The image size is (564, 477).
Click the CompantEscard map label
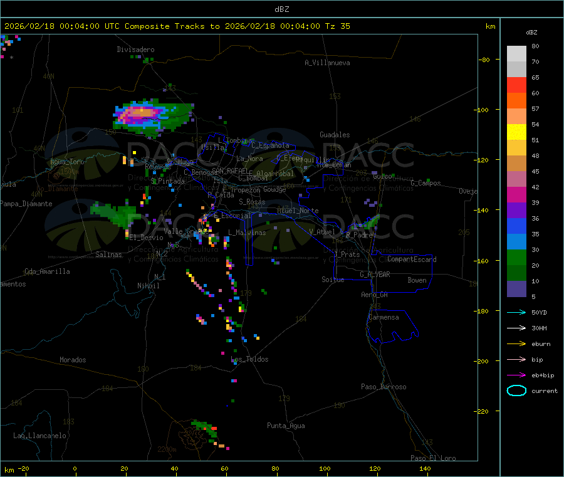click(412, 259)
